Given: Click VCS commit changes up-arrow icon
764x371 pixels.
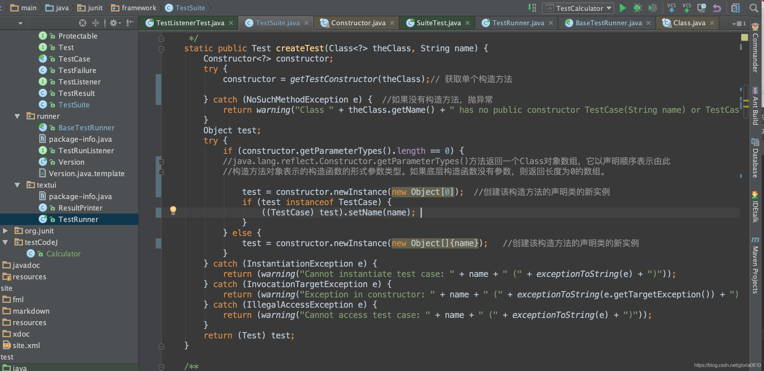Looking at the screenshot, I should (686, 8).
